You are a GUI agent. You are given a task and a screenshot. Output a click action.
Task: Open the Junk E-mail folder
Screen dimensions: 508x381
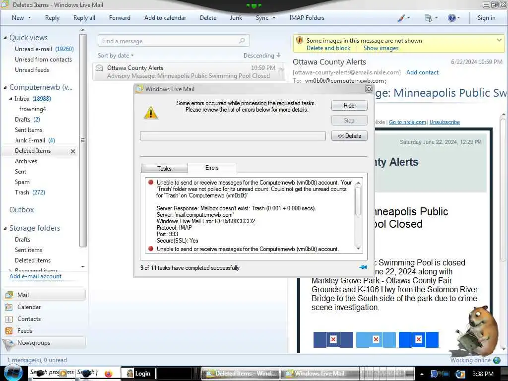[35, 140]
